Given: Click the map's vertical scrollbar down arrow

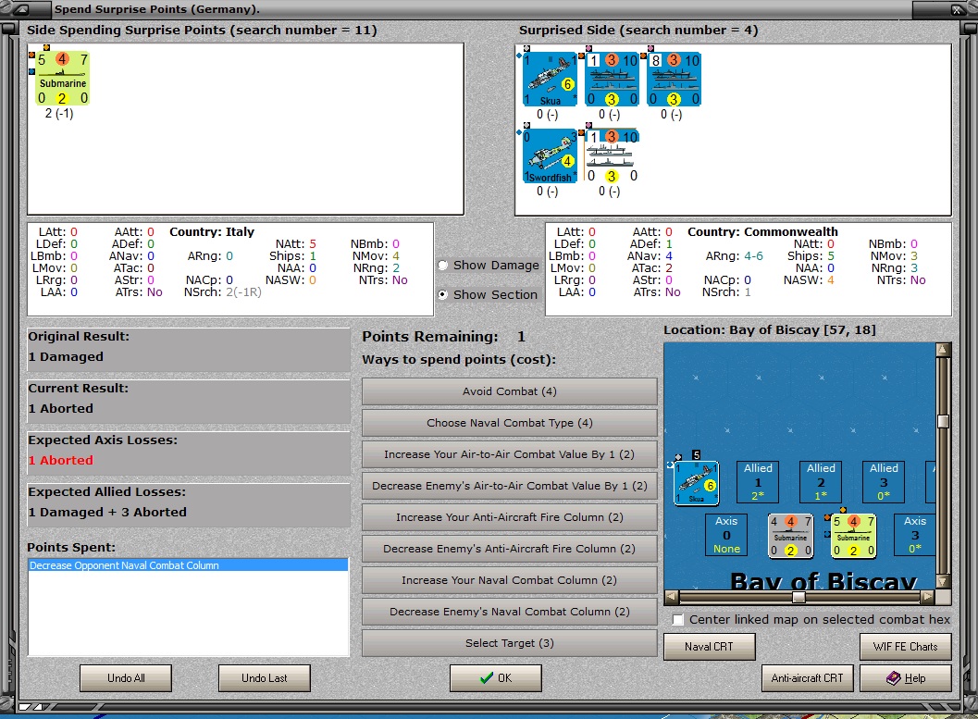Looking at the screenshot, I should click(943, 582).
